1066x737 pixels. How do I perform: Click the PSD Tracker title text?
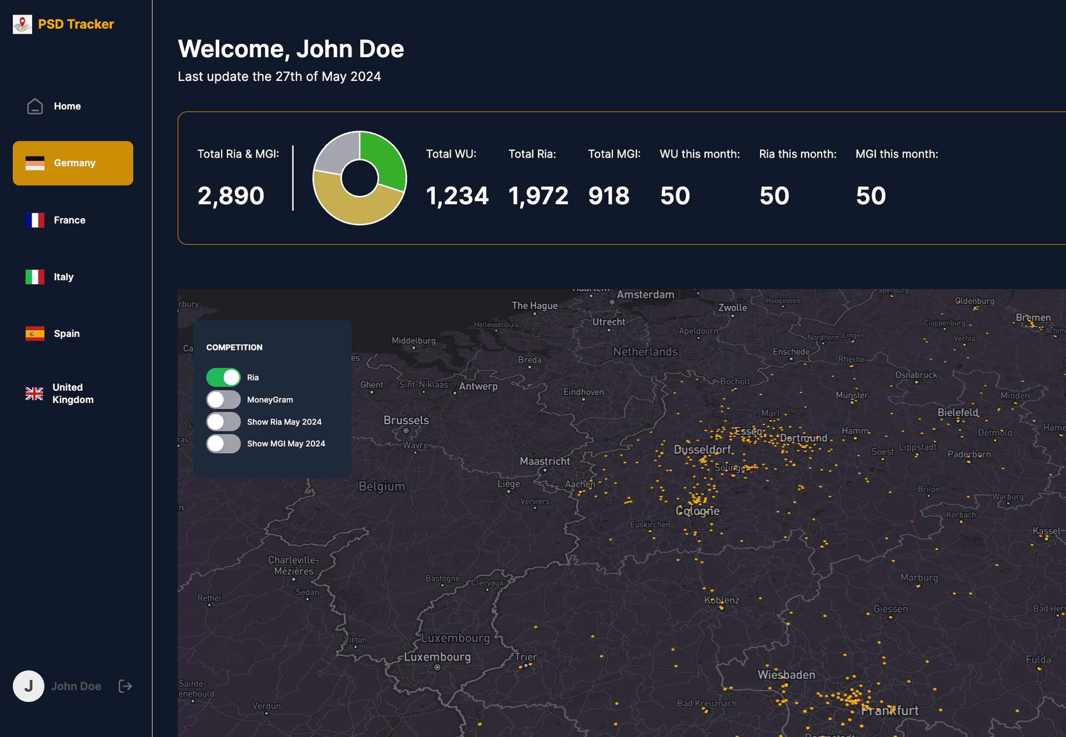76,24
